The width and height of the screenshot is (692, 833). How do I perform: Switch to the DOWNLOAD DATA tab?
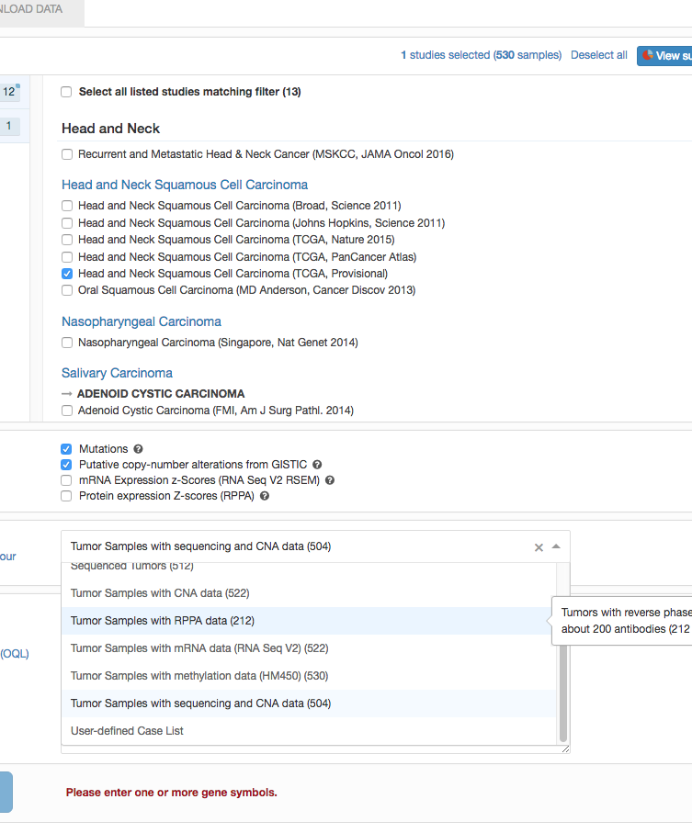pos(32,6)
